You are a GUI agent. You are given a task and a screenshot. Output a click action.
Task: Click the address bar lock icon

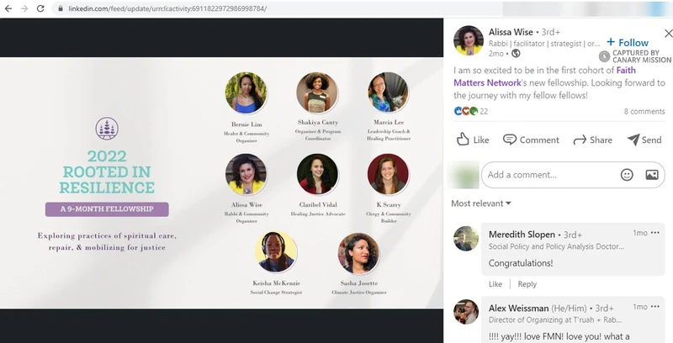coord(60,8)
